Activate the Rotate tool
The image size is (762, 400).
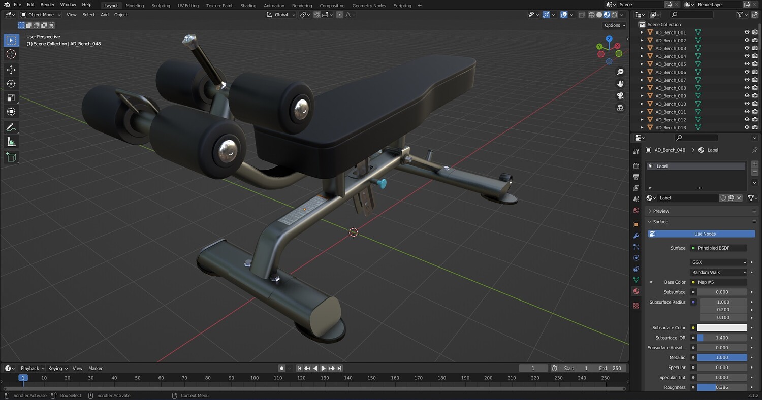pos(11,84)
